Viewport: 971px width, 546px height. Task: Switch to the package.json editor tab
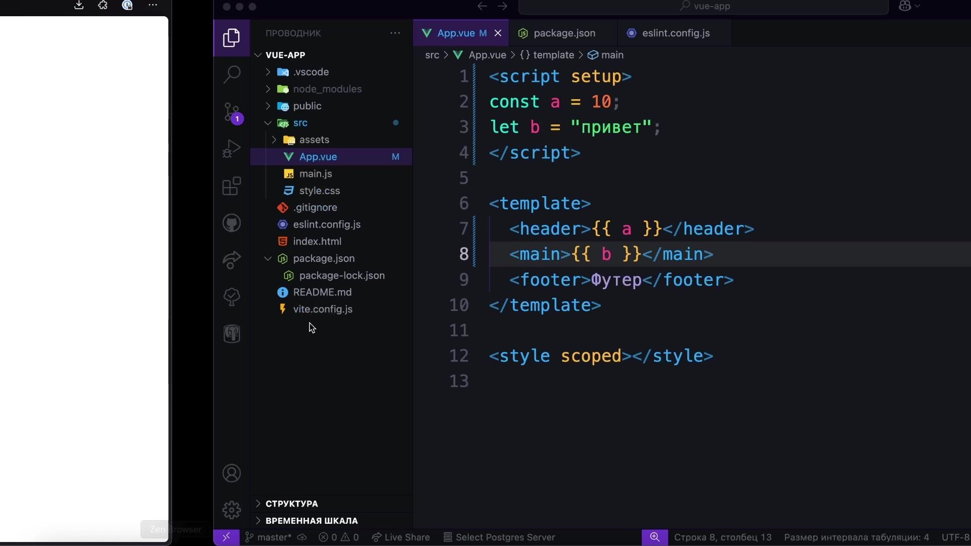(563, 33)
